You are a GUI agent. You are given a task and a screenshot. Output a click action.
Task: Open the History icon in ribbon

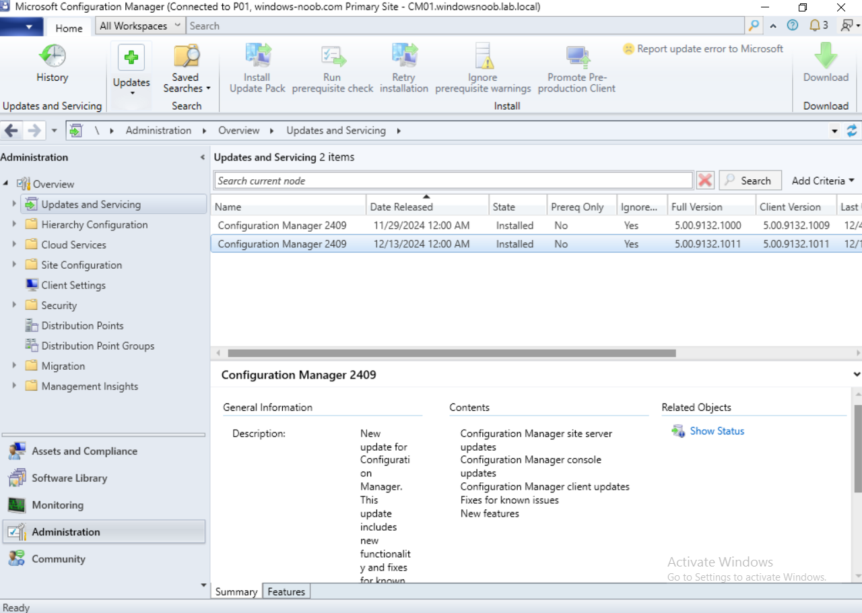point(52,57)
